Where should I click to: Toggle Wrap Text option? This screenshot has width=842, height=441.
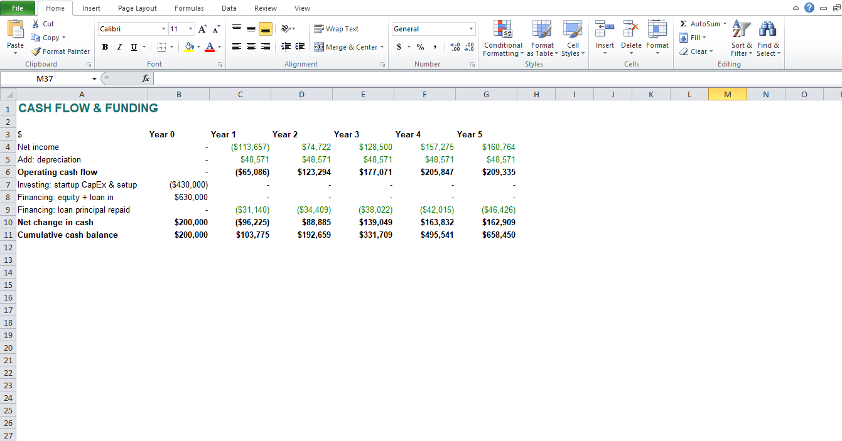point(337,29)
